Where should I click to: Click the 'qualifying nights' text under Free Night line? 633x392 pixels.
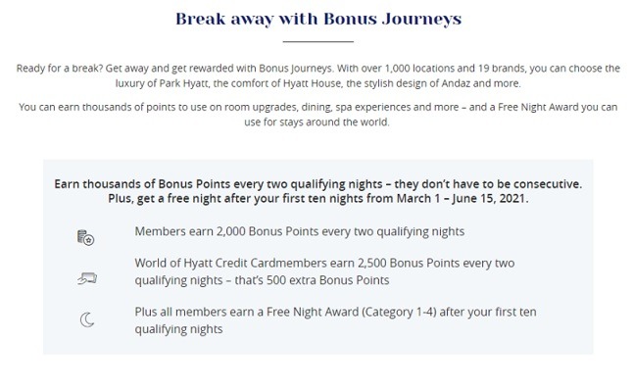tap(178, 329)
